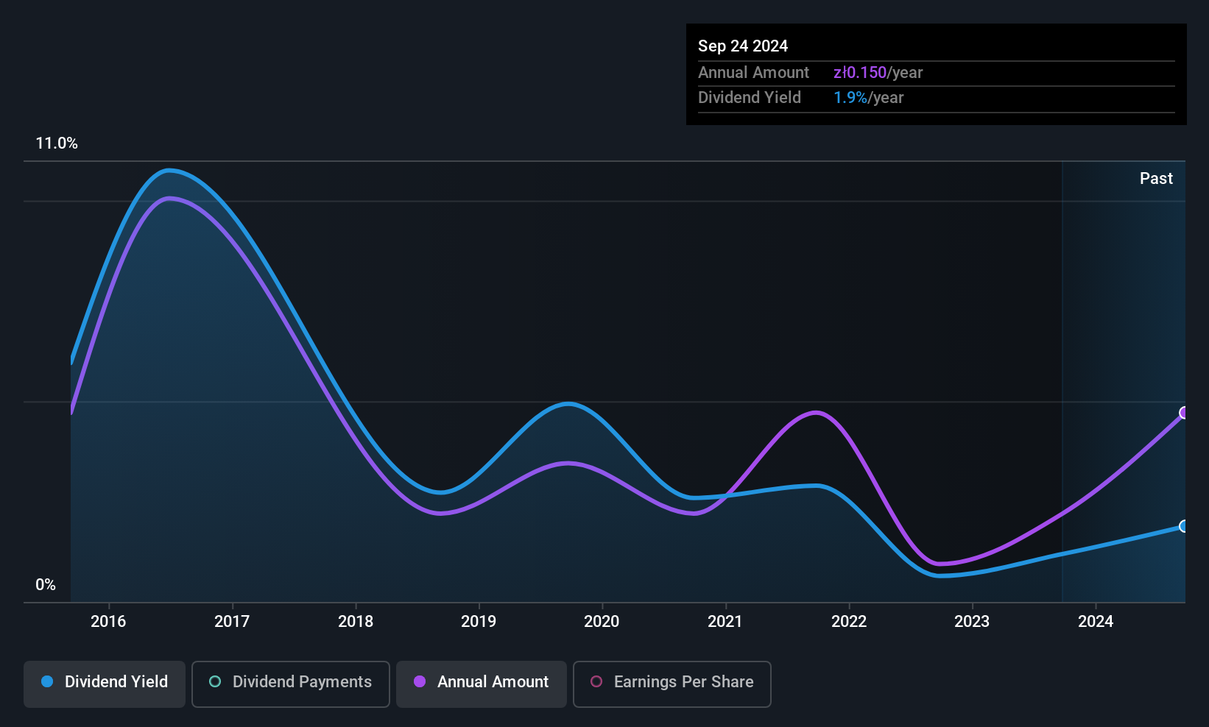Select the blue end marker on chart
The image size is (1209, 727).
[x=1184, y=526]
